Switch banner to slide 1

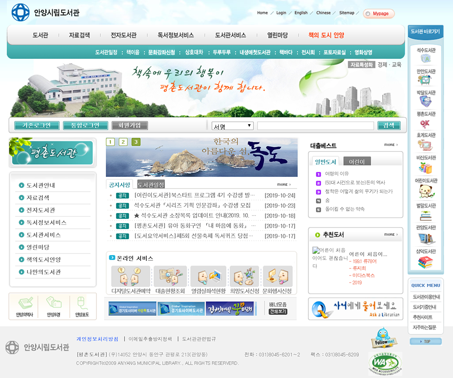110,142
